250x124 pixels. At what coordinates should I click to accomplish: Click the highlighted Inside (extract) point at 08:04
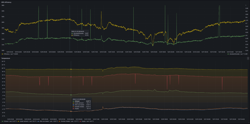[71, 69]
